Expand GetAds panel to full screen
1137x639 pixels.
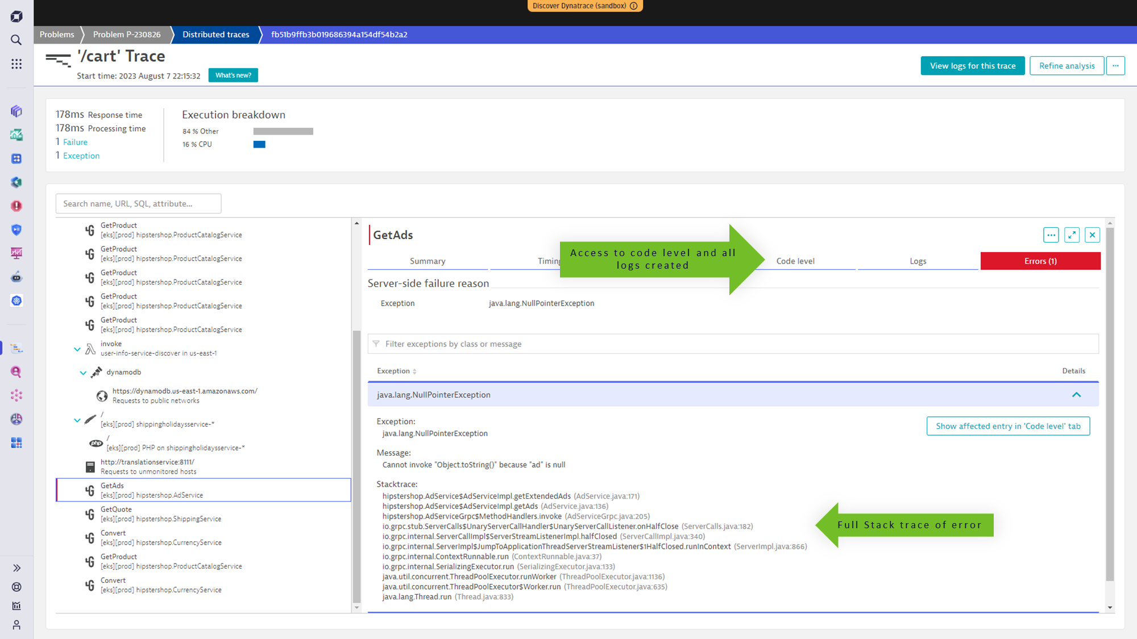[1072, 235]
